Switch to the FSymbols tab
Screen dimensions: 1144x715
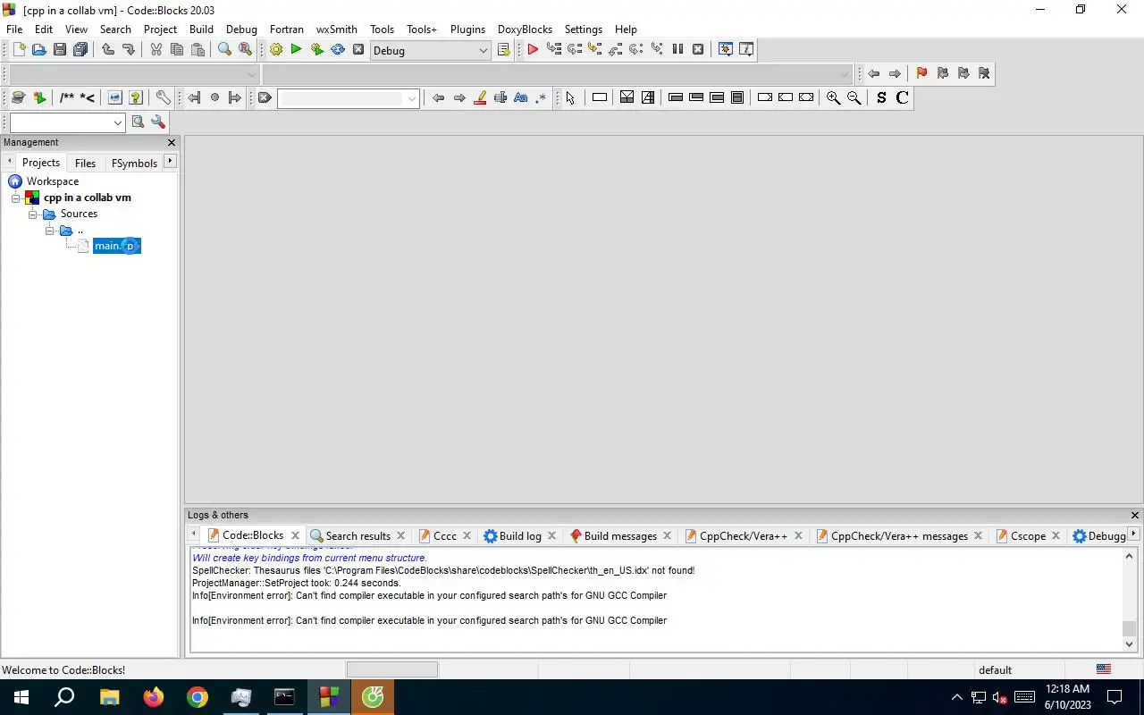click(134, 163)
